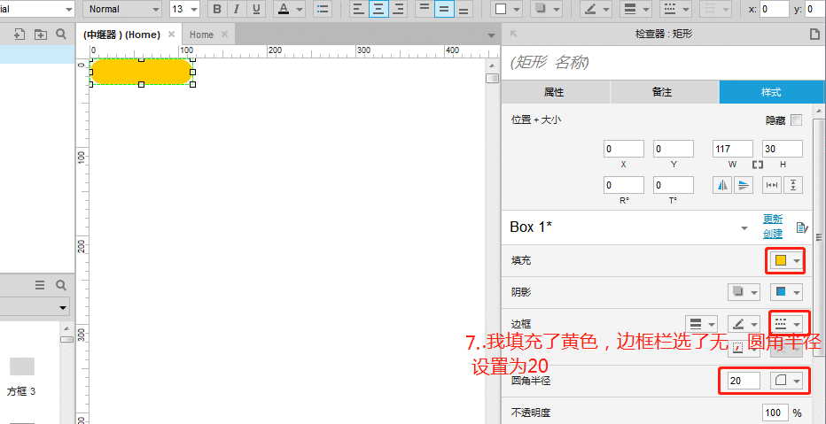The height and width of the screenshot is (424, 826).
Task: Align text right in toolbar
Action: click(x=400, y=9)
